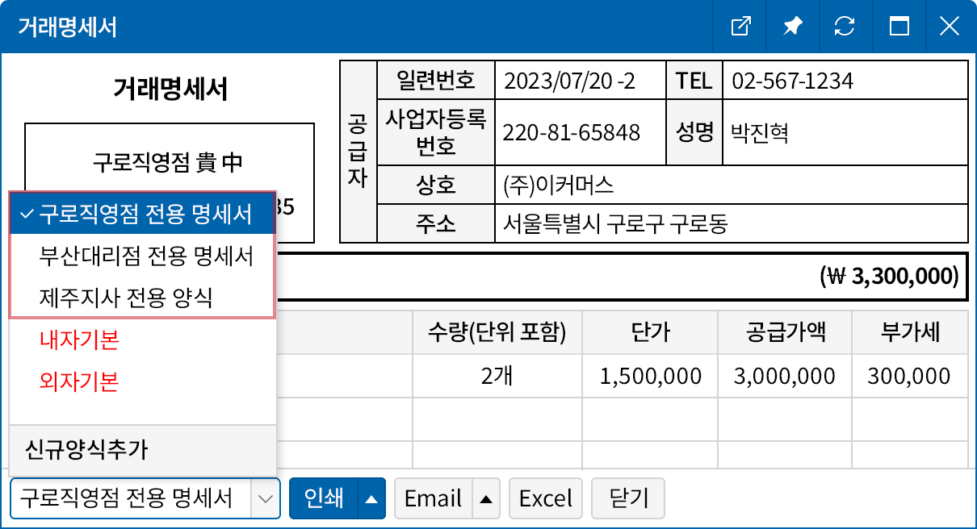Click the 인쇄 print button

[323, 498]
